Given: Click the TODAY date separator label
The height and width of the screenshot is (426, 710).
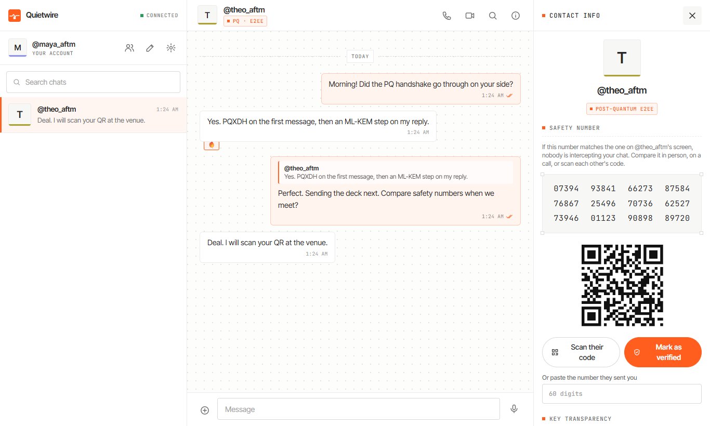Looking at the screenshot, I should (x=360, y=56).
